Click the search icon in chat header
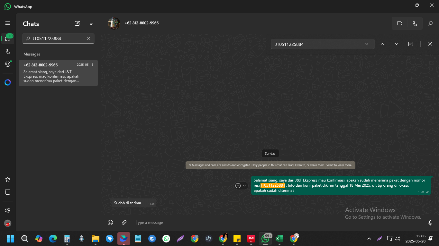 (430, 23)
